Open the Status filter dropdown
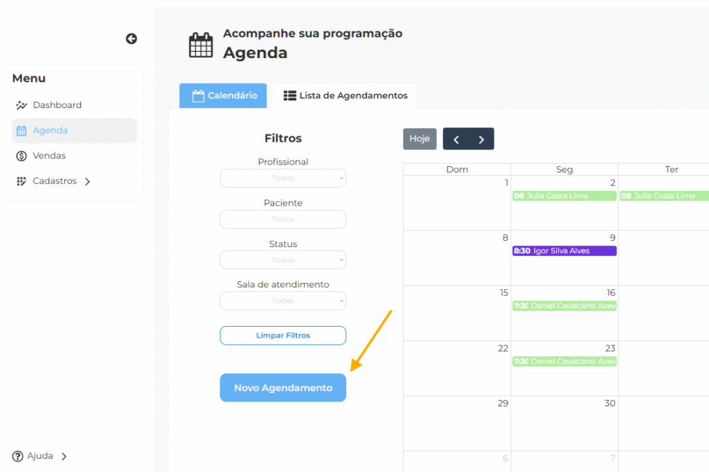 click(282, 260)
